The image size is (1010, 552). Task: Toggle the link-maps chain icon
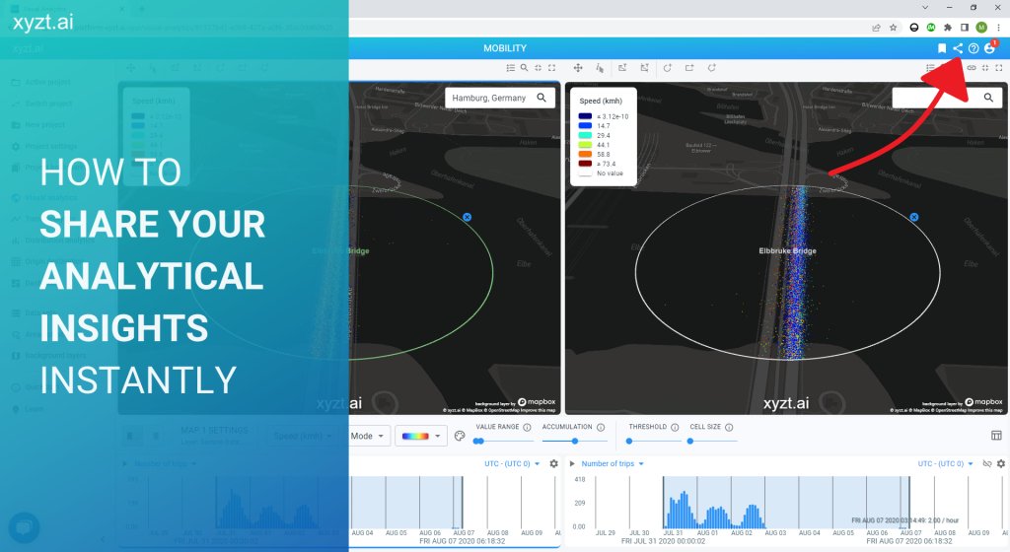click(x=972, y=68)
